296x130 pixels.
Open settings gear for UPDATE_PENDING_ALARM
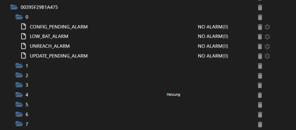tap(267, 56)
